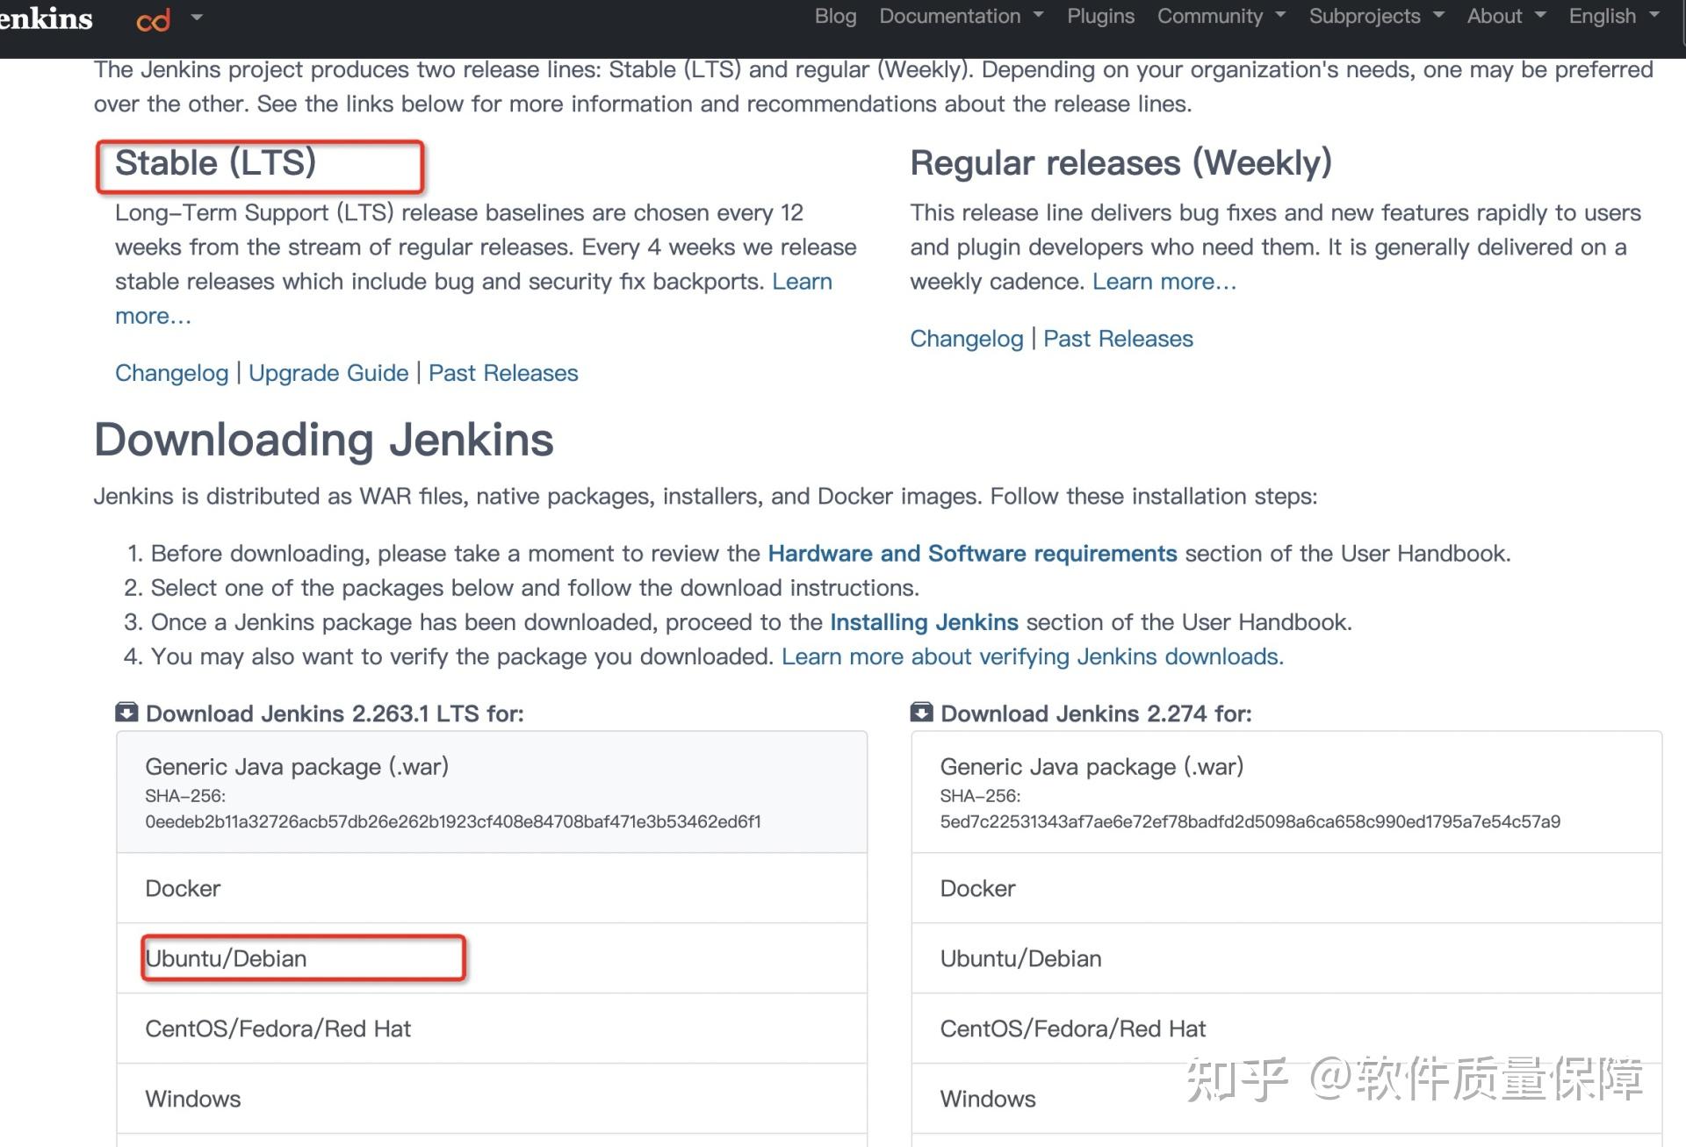Open Learn more link under Regular releases
Screen dimensions: 1686x1147
[1164, 282]
